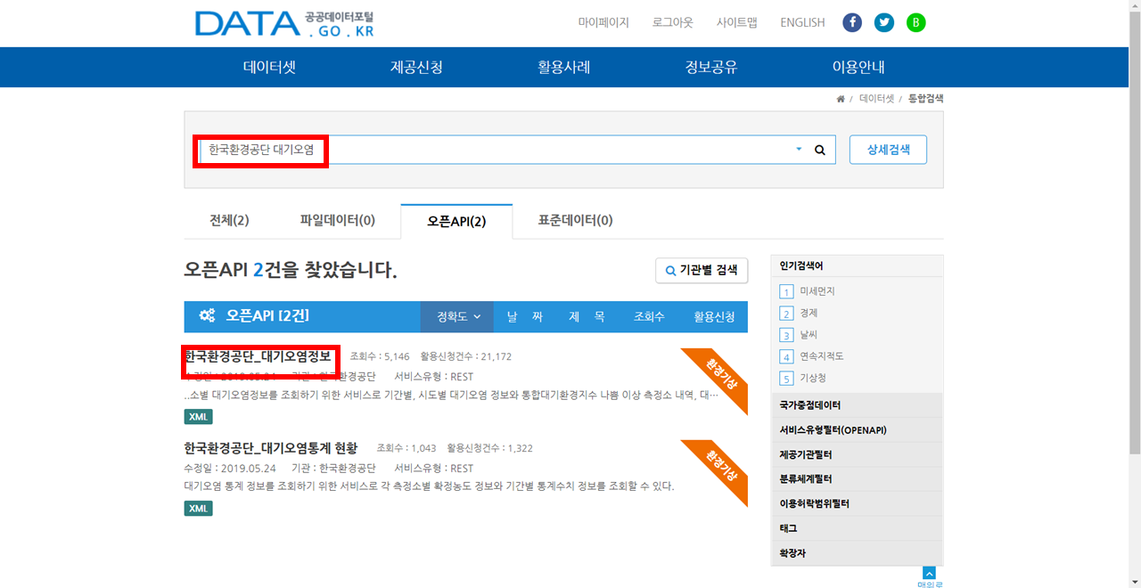This screenshot has height=588, width=1141.
Task: Click 데이터셋 breadcrumb link
Action: point(876,99)
